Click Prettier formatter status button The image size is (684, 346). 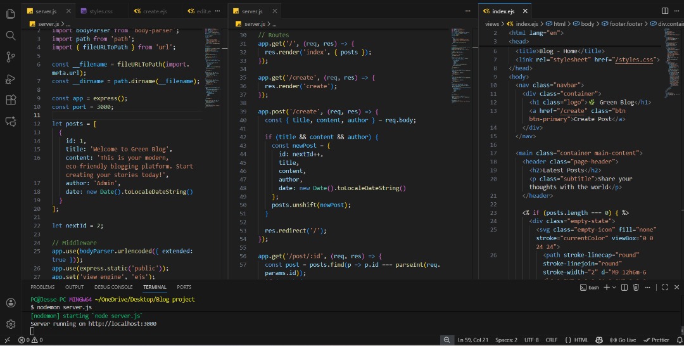tap(657, 340)
